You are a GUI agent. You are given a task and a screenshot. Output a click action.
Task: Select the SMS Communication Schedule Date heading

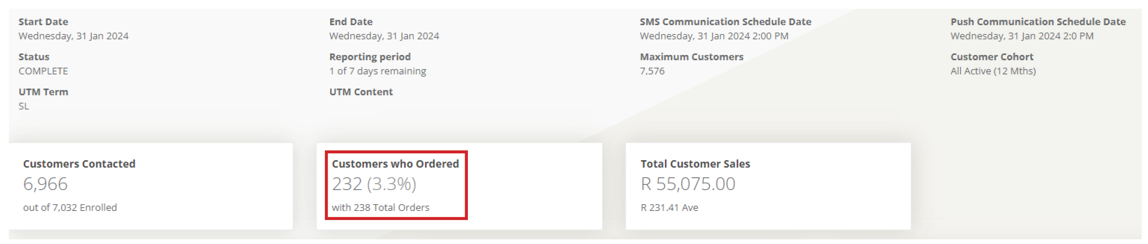coord(726,22)
